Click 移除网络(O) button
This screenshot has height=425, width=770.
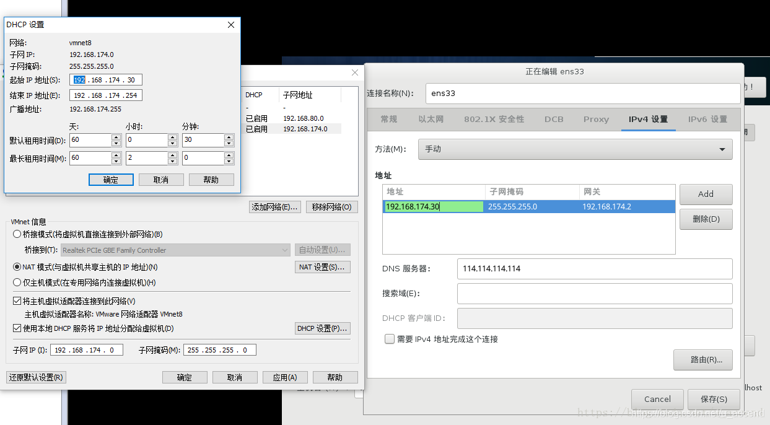click(332, 207)
